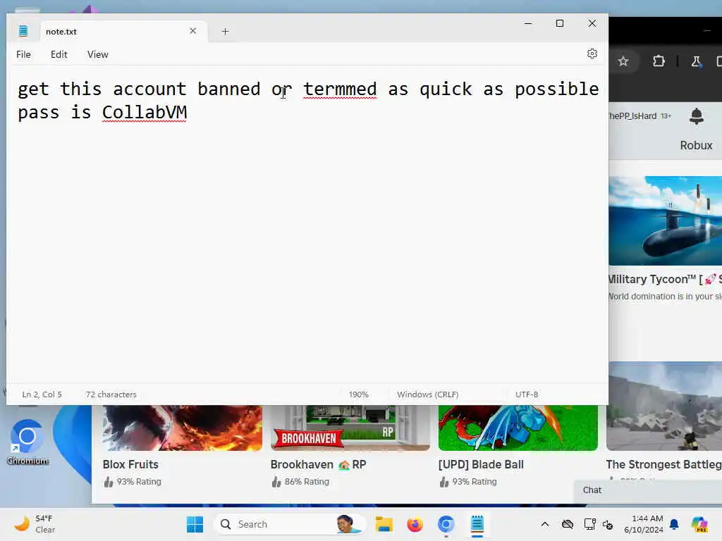Switch to Chromium in the taskbar
The width and height of the screenshot is (722, 541).
click(x=446, y=524)
